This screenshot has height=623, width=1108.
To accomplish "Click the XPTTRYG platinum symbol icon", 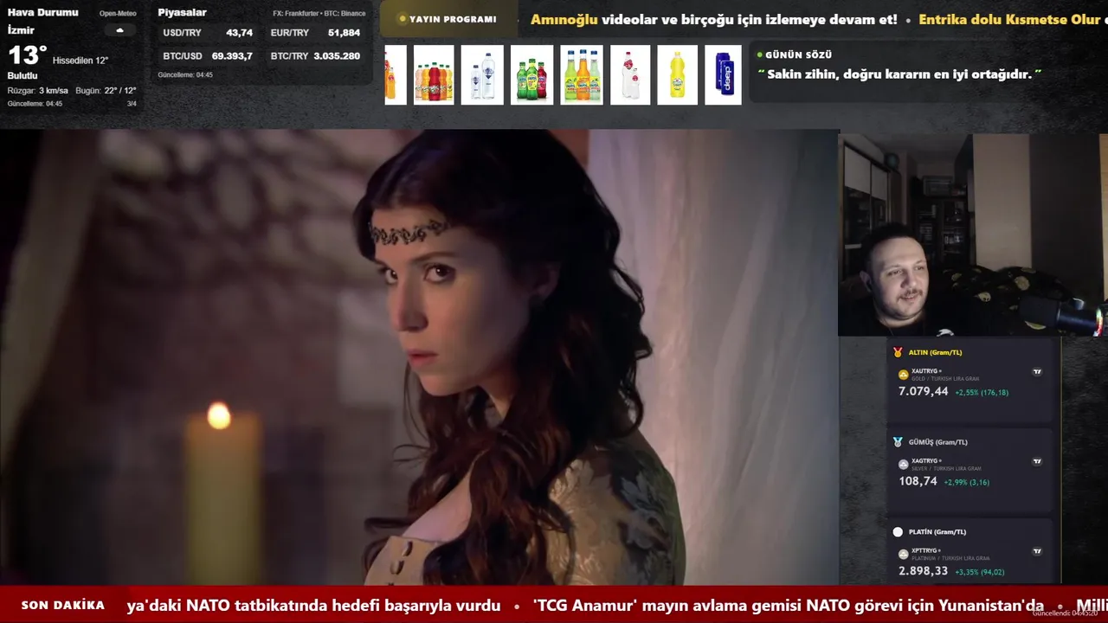I will pos(903,554).
